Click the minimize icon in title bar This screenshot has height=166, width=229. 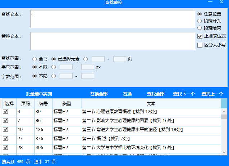pyautogui.click(x=211, y=3)
